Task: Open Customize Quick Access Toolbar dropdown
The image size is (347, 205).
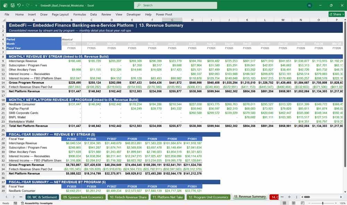Action: point(36,6)
